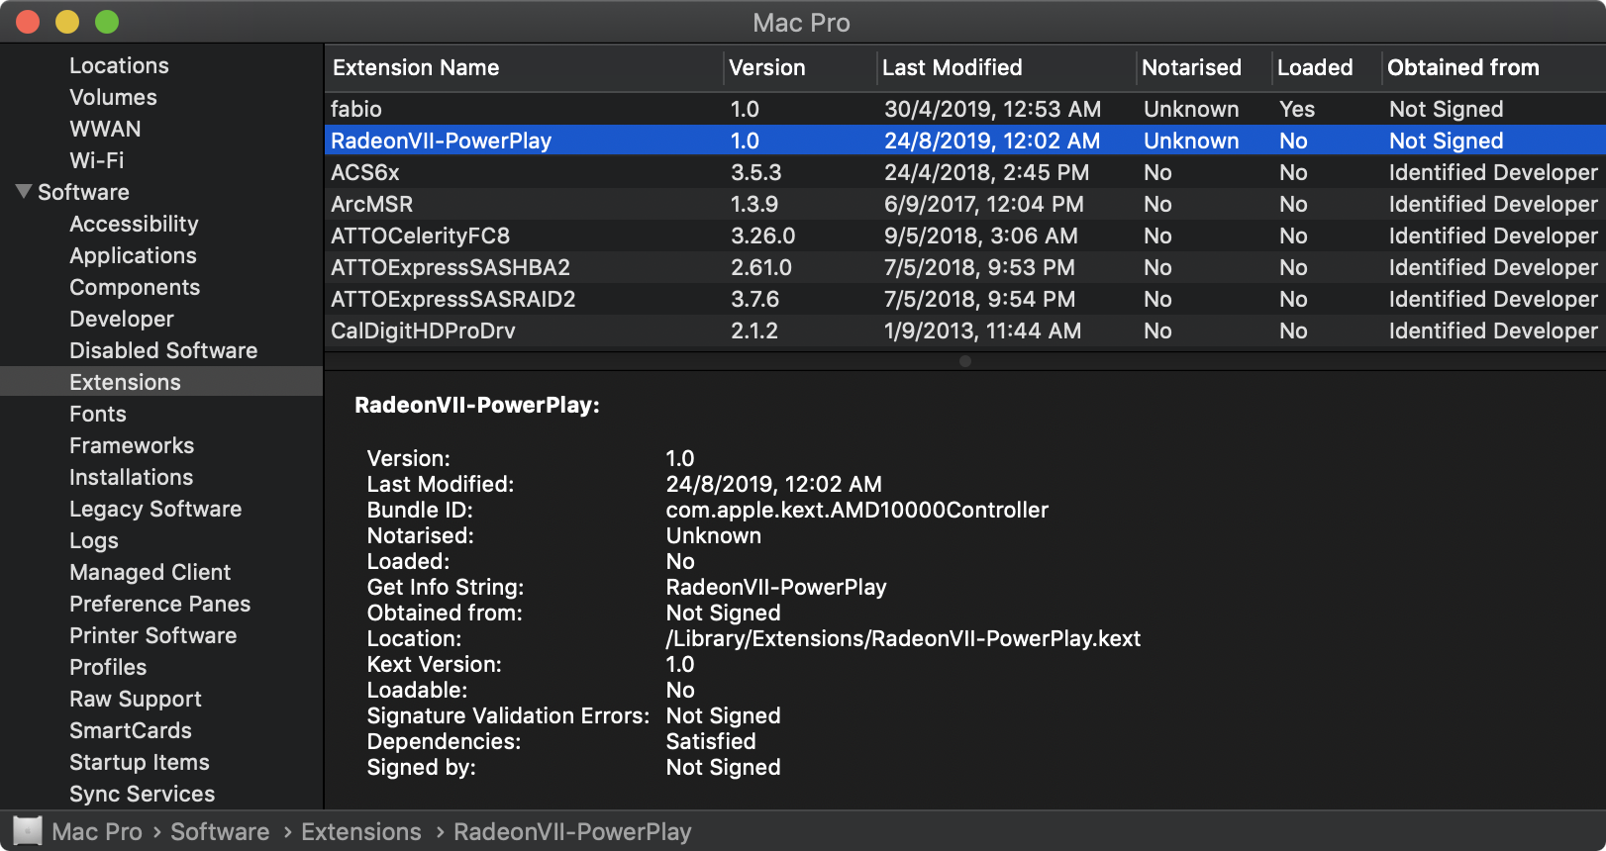1606x851 pixels.
Task: Click Extensions in the bottom path bar
Action: 361,831
